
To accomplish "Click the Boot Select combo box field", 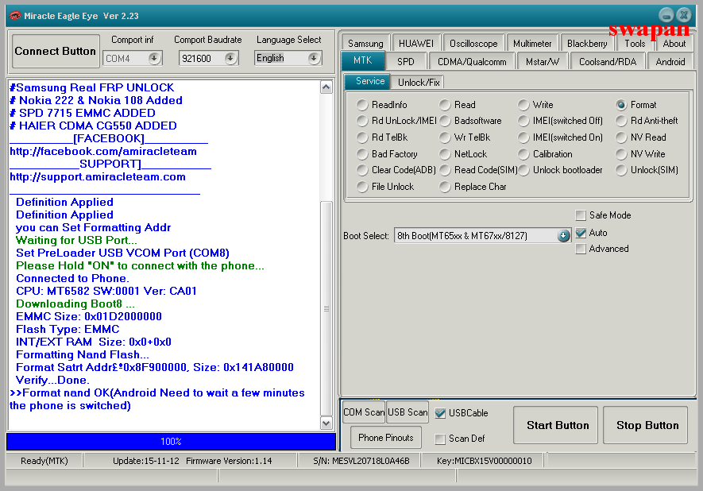I will pos(482,235).
